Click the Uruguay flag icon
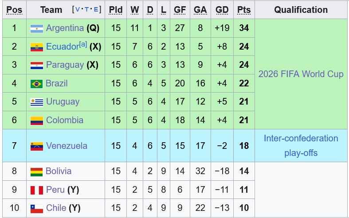 click(x=36, y=102)
